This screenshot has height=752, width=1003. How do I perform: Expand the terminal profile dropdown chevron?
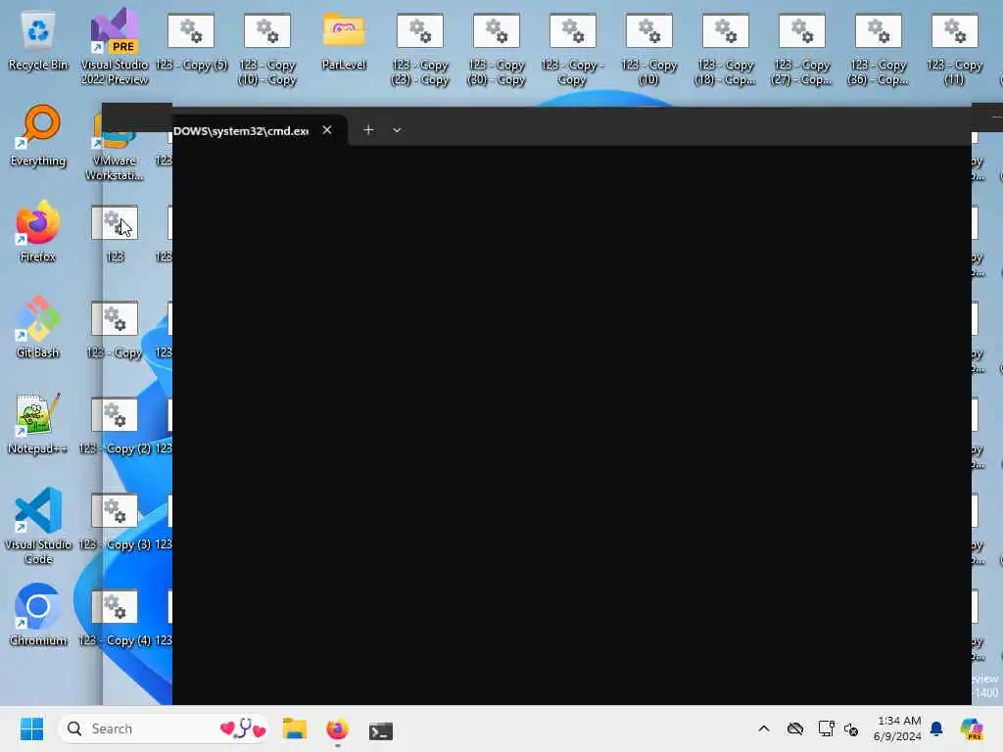click(397, 130)
